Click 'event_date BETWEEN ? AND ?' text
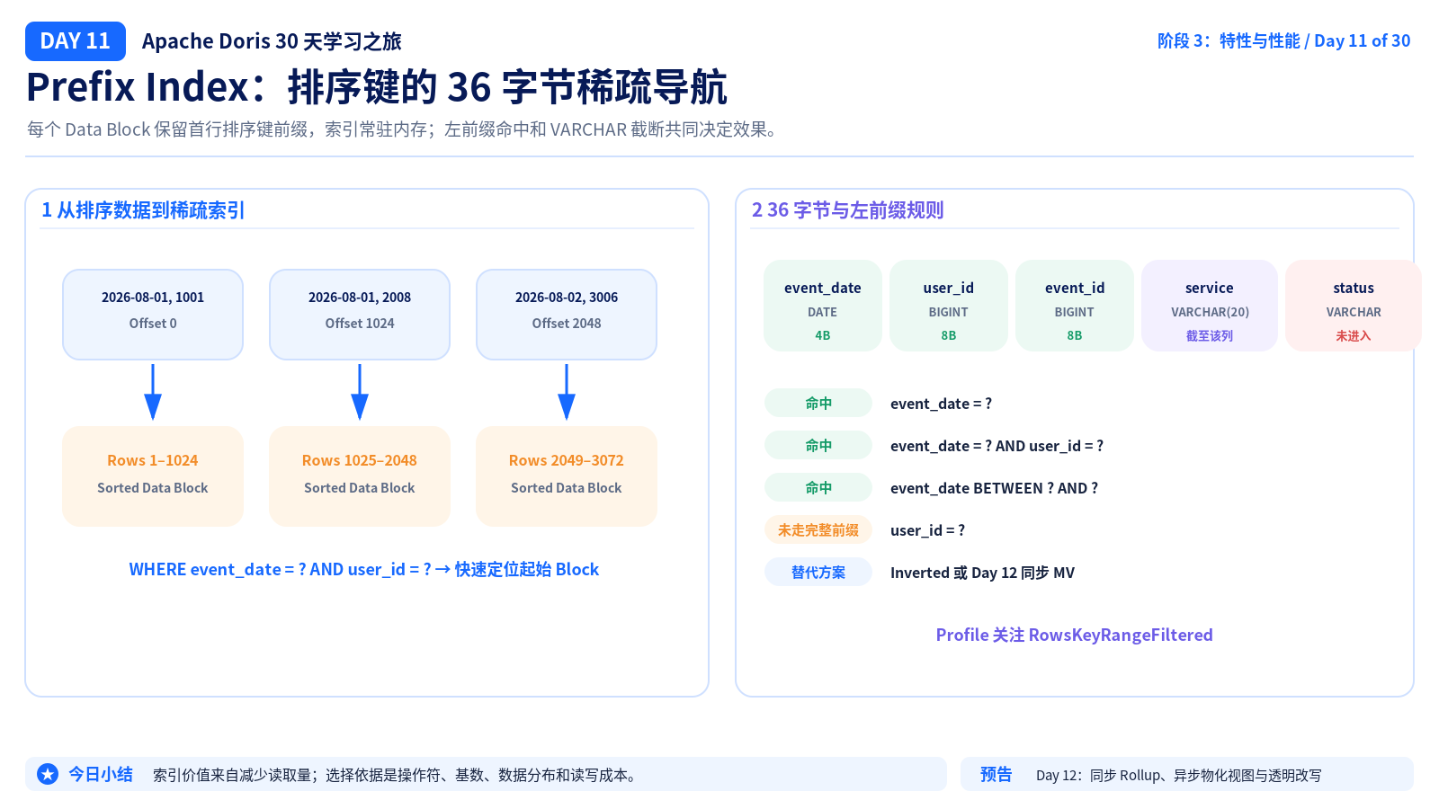Image resolution: width=1439 pixels, height=809 pixels. tap(995, 488)
